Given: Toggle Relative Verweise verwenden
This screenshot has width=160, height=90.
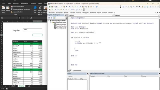Looking at the screenshot, I should (20, 9).
